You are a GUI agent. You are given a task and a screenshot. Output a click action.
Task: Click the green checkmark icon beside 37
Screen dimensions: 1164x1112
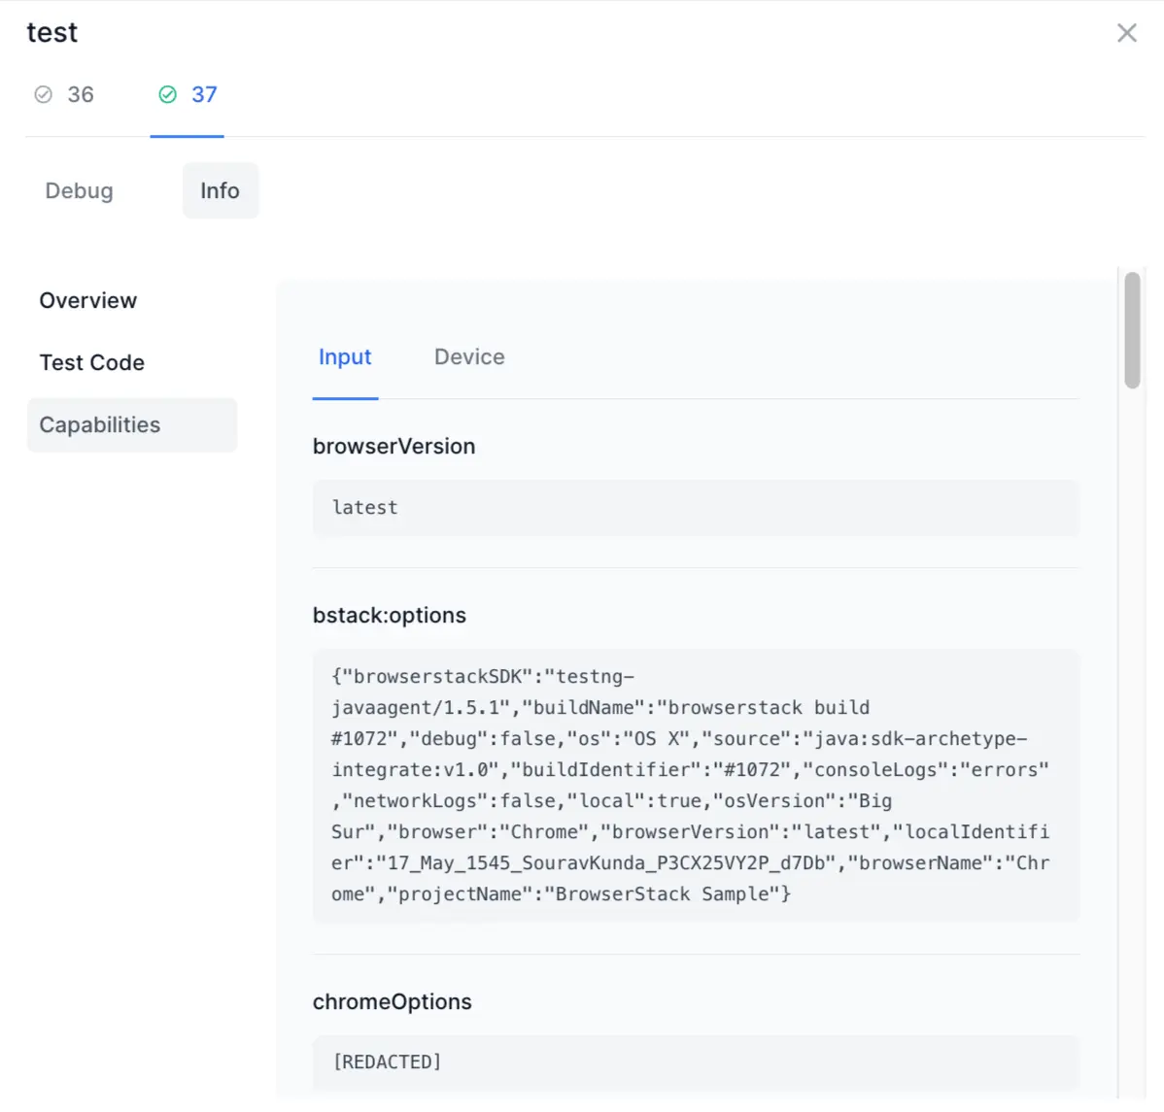(168, 94)
